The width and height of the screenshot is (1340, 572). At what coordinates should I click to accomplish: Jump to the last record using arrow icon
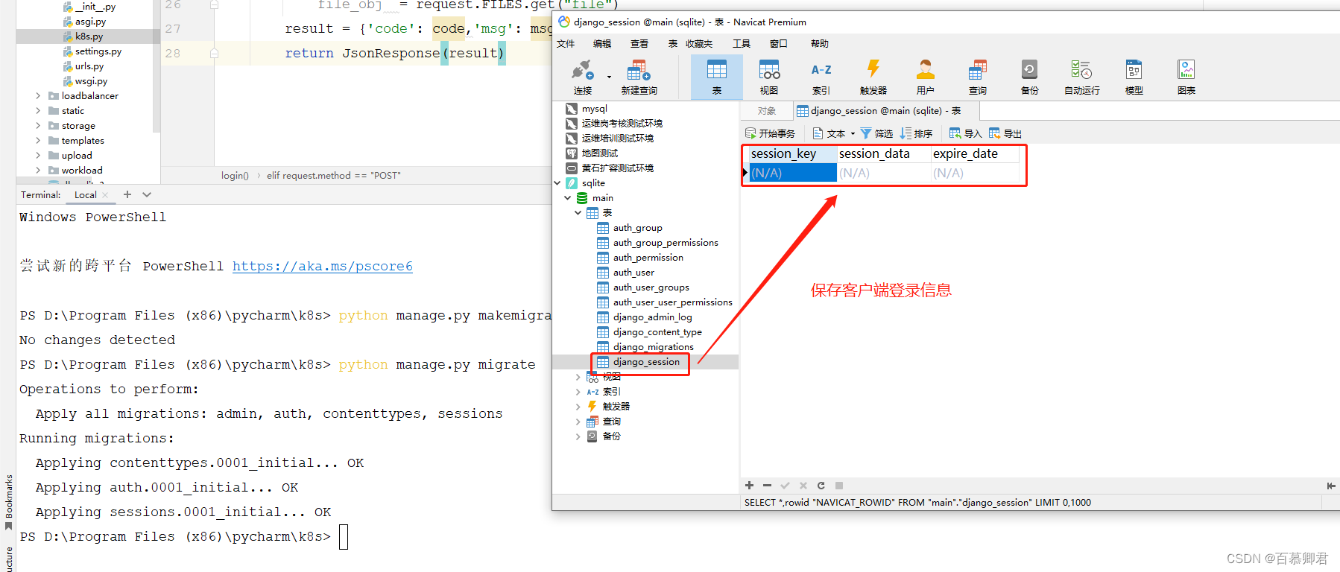point(1330,486)
